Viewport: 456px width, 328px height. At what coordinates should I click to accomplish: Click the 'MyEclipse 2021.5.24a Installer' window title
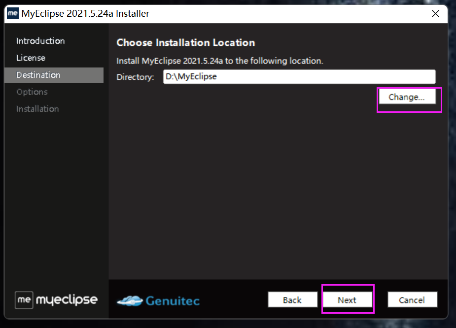[x=85, y=13]
